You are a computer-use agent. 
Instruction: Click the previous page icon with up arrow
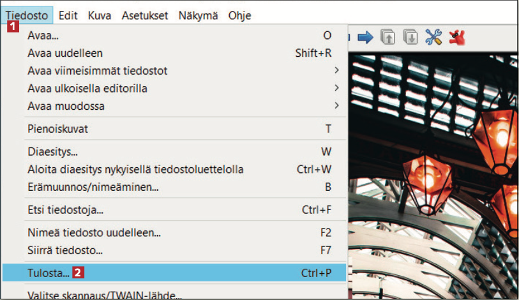click(388, 37)
